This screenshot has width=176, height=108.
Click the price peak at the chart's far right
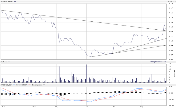[x=164, y=25]
